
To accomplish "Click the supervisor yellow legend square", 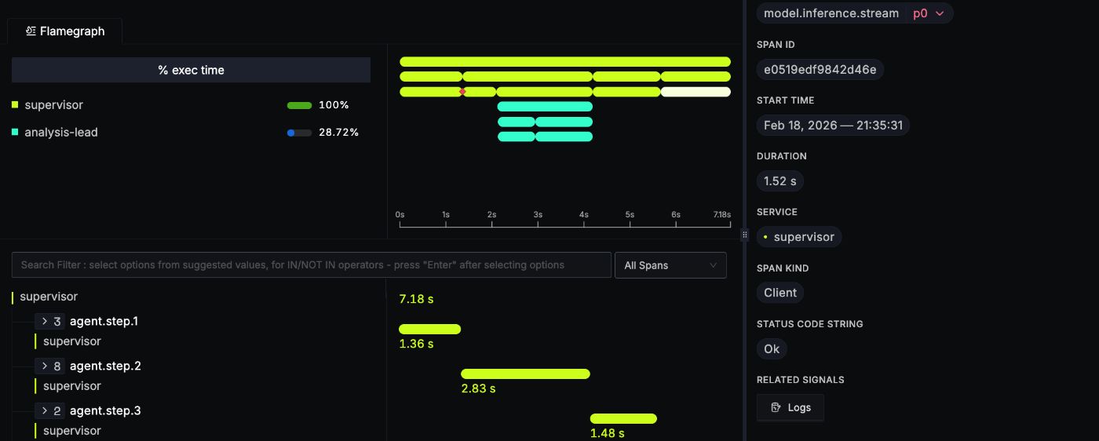I will pos(15,105).
